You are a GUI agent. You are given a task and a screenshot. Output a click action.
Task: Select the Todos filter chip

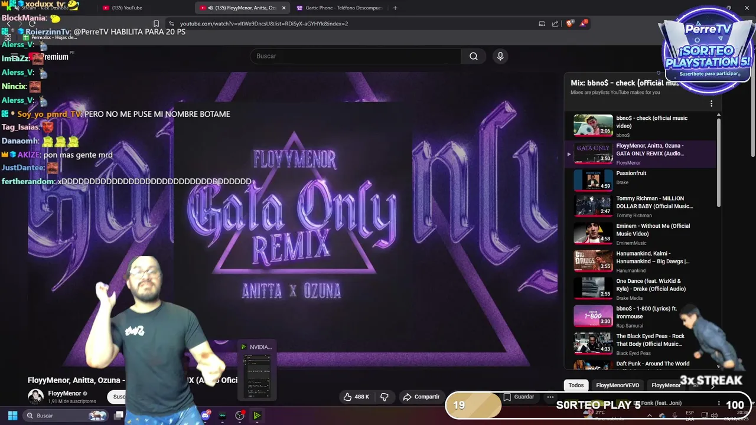coord(576,385)
